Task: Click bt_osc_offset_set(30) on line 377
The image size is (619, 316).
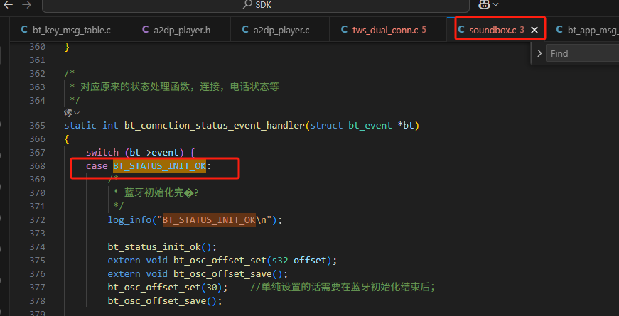Action: [x=168, y=287]
